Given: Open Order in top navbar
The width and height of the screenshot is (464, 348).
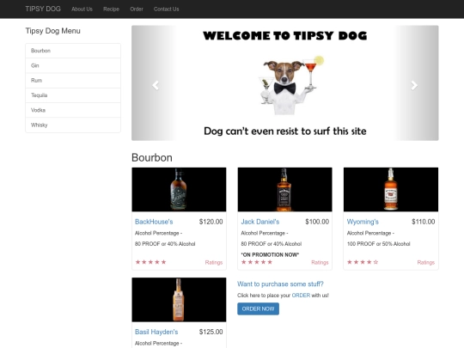Looking at the screenshot, I should pyautogui.click(x=137, y=9).
